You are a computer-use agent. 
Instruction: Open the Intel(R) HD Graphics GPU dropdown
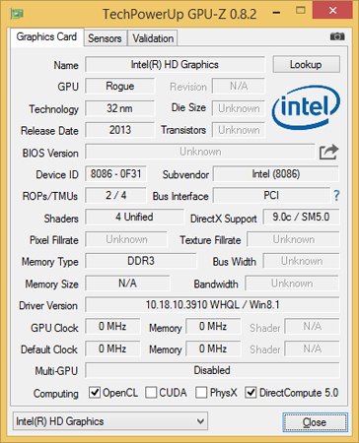click(110, 421)
